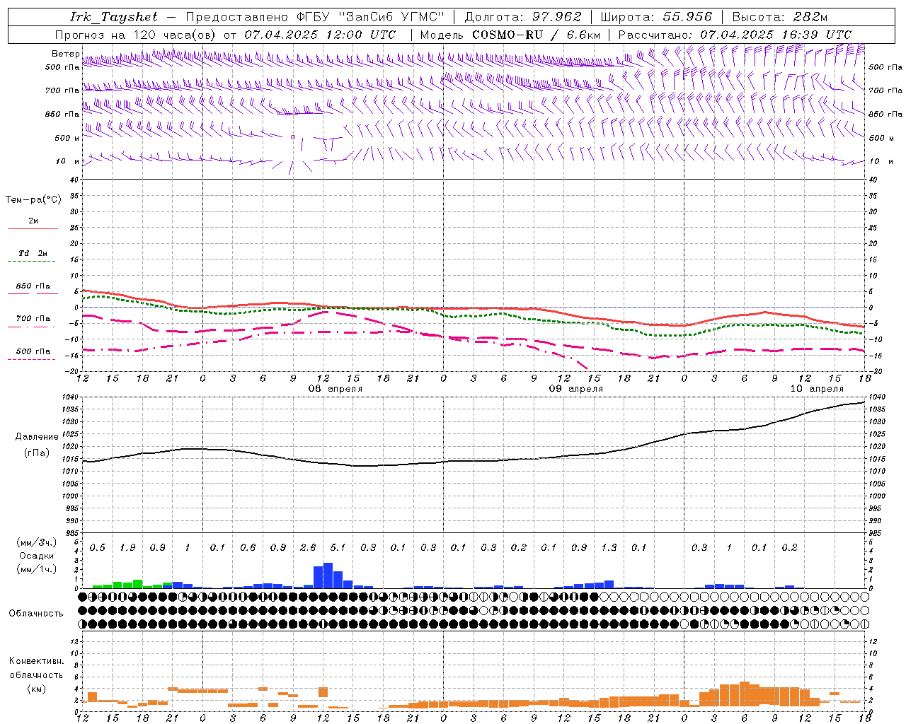
Task: Click the '700 гПа' wind level label on the left
Action: (x=62, y=90)
